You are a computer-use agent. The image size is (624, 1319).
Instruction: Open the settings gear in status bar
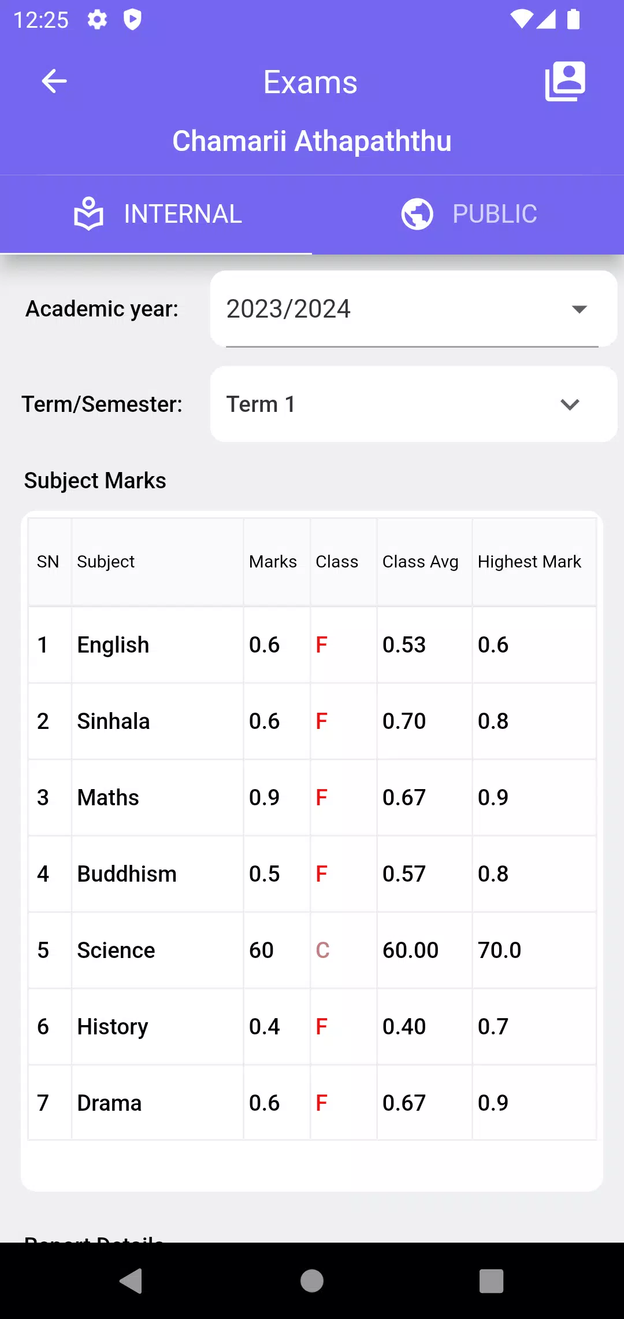[x=97, y=20]
